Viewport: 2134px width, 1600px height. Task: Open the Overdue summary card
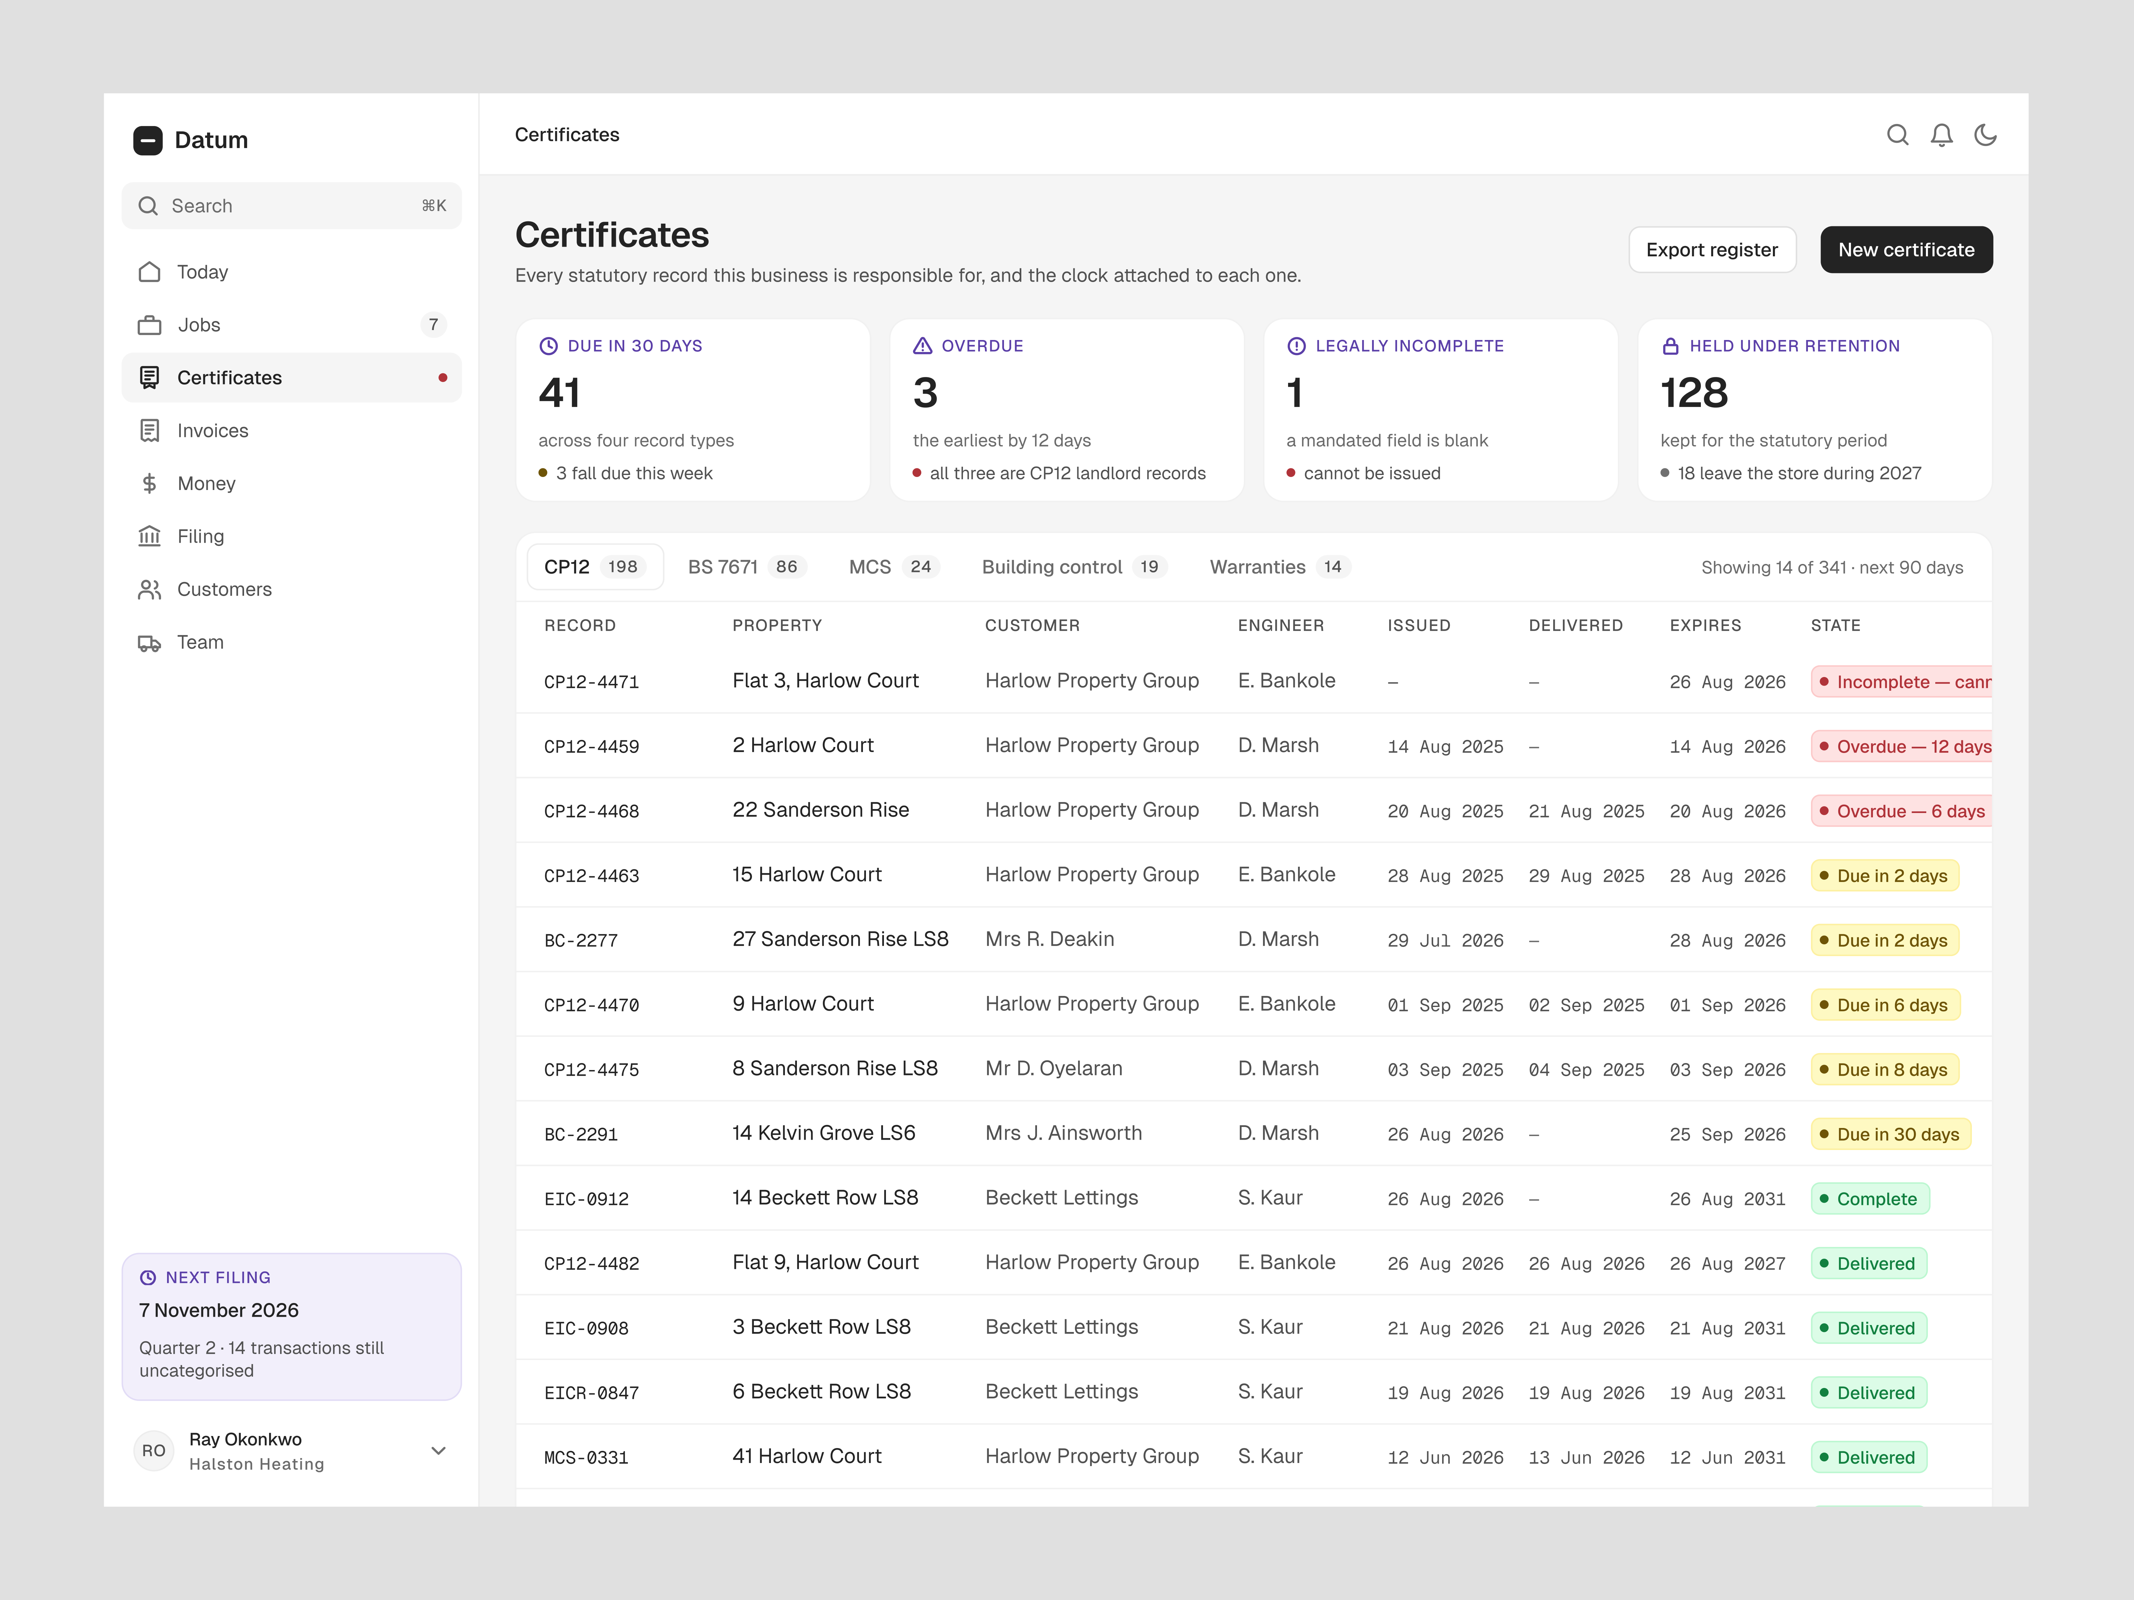[1067, 410]
